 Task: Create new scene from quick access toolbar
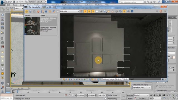tap(8, 2)
